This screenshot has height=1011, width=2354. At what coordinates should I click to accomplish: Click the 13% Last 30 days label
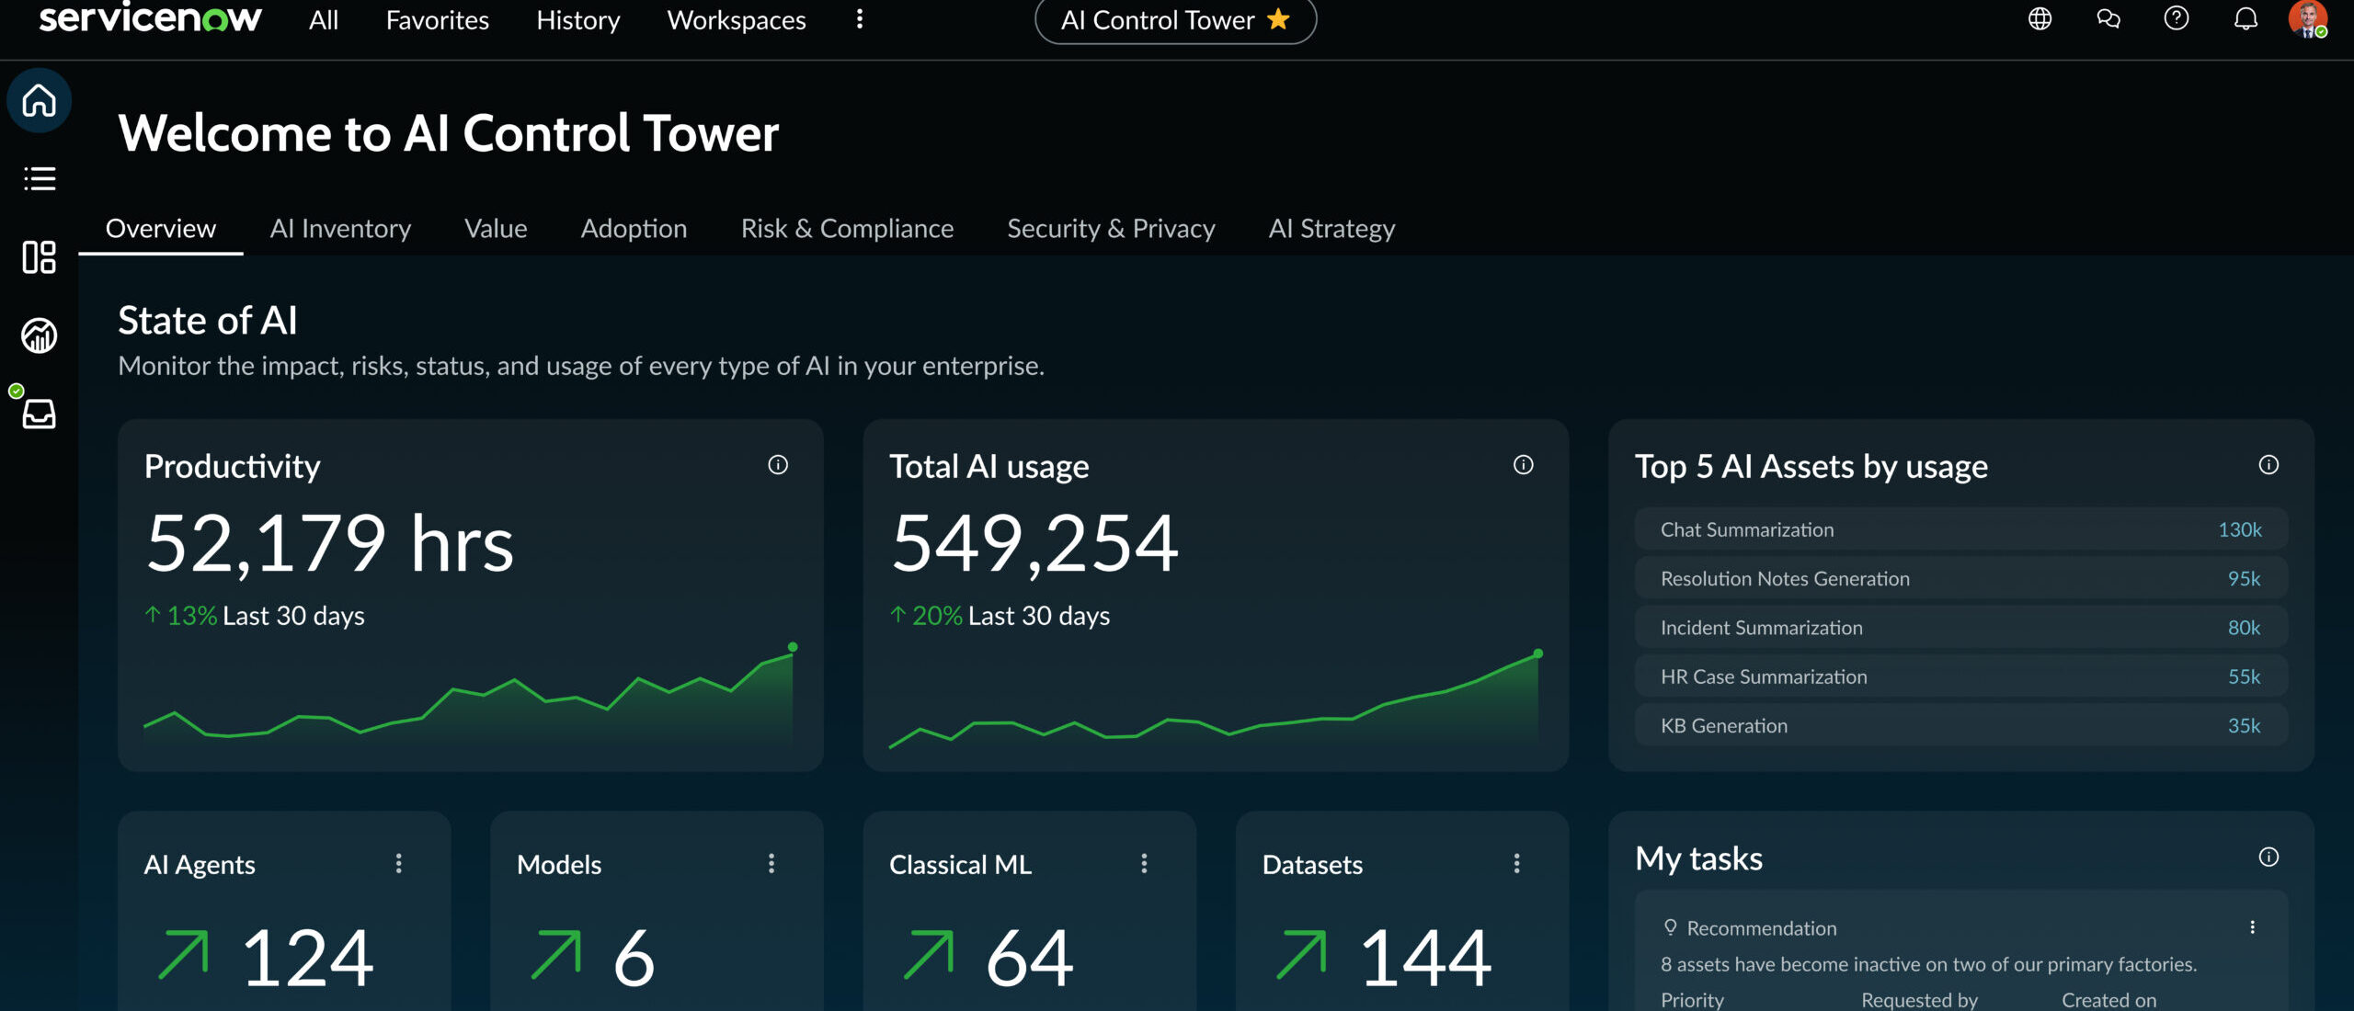255,616
